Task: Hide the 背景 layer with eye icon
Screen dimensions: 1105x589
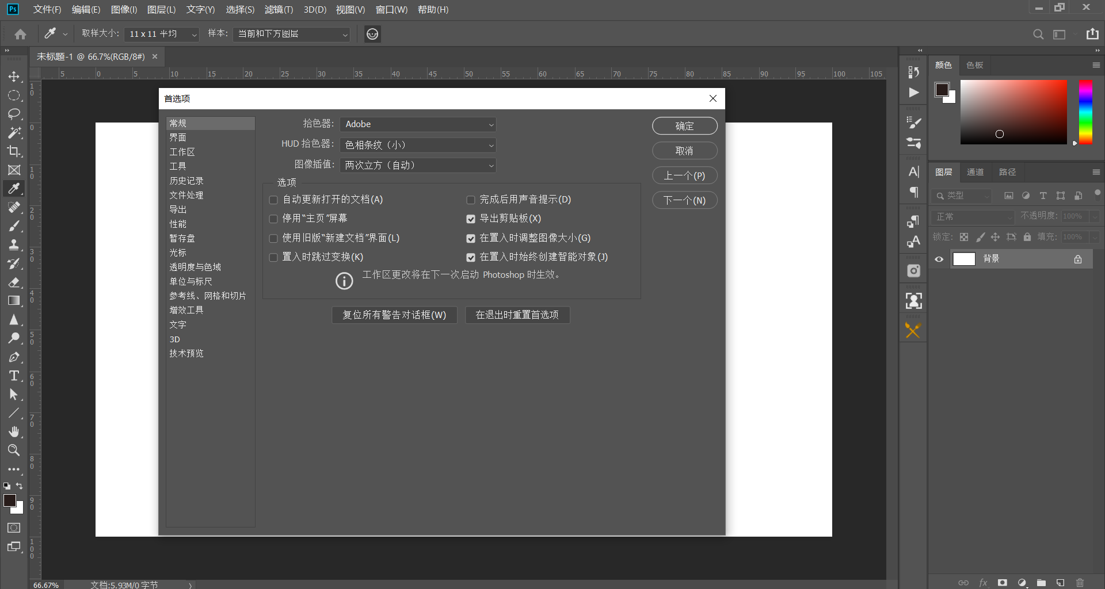Action: click(939, 259)
